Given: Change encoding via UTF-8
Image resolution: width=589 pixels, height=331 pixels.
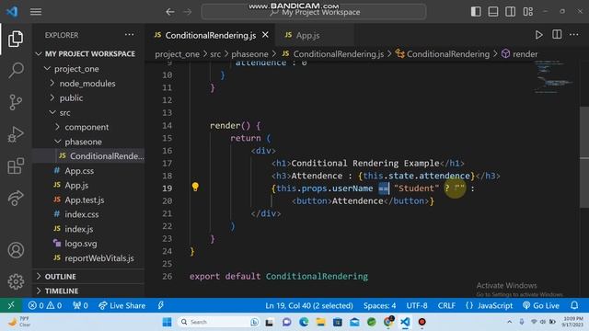Looking at the screenshot, I should coord(417,305).
